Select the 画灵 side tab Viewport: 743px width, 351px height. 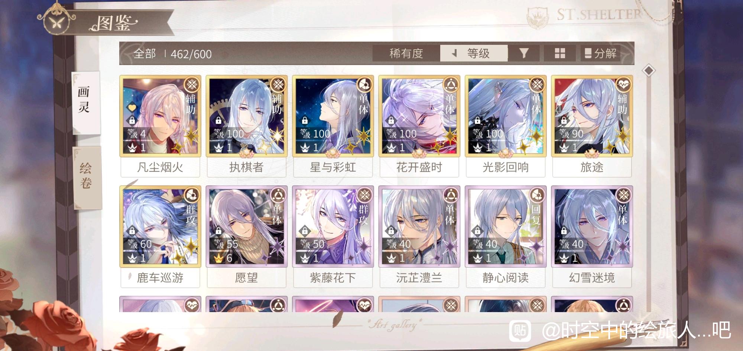[85, 103]
